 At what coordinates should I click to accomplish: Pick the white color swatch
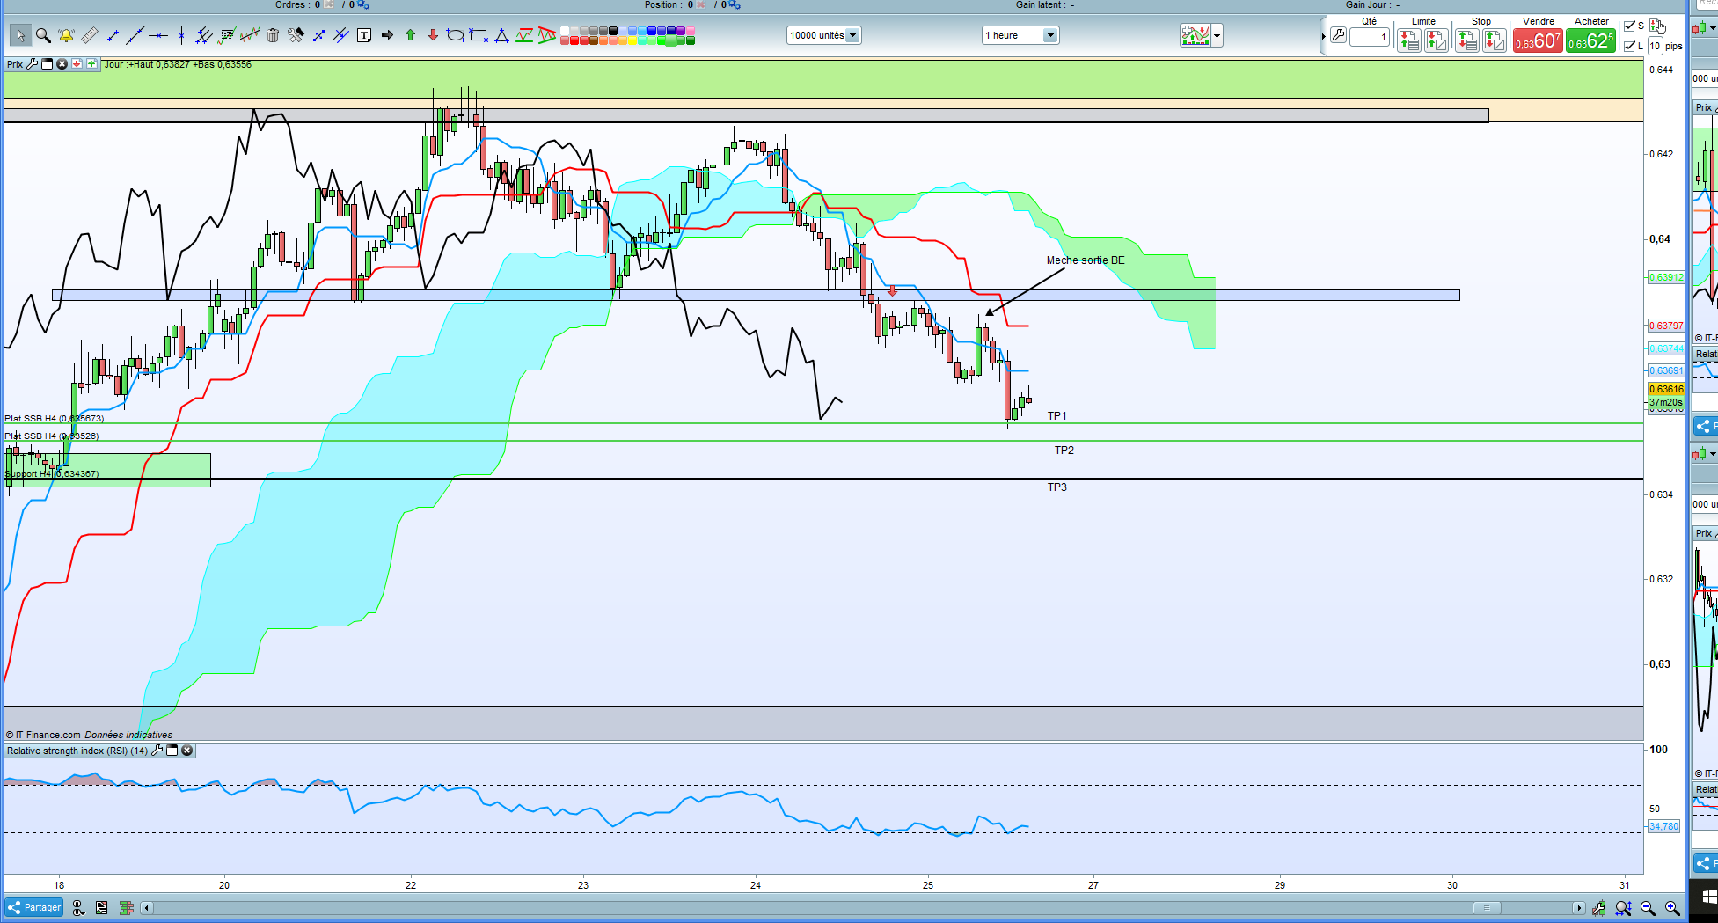click(x=566, y=32)
